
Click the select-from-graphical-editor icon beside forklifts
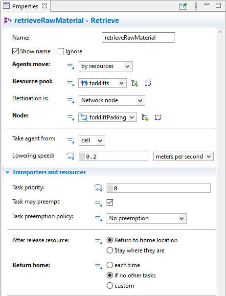(x=135, y=83)
